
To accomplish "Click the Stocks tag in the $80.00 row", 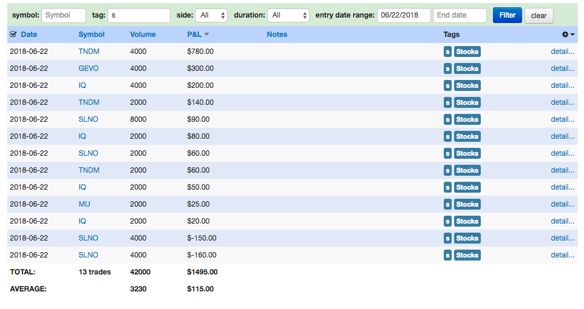I will (467, 136).
